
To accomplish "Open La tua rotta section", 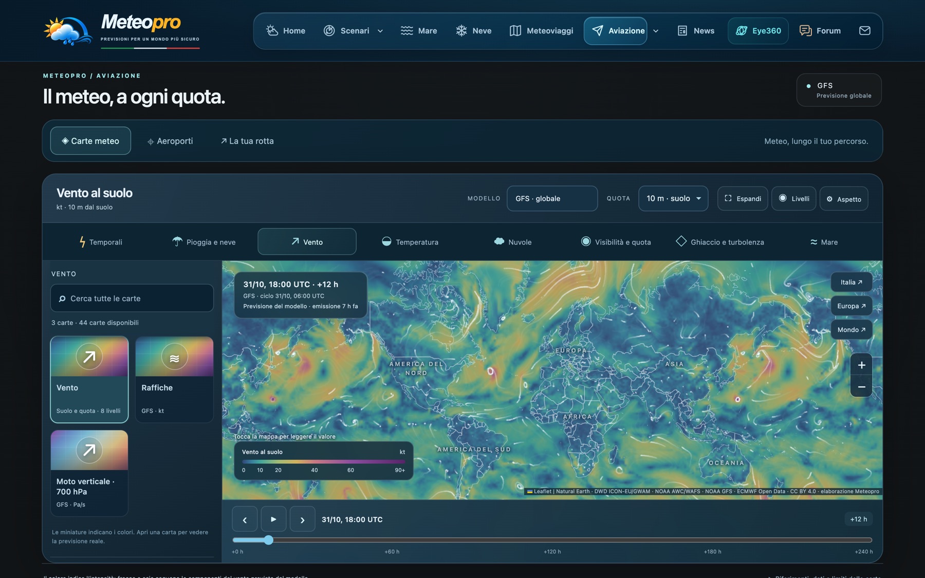I will coord(247,141).
